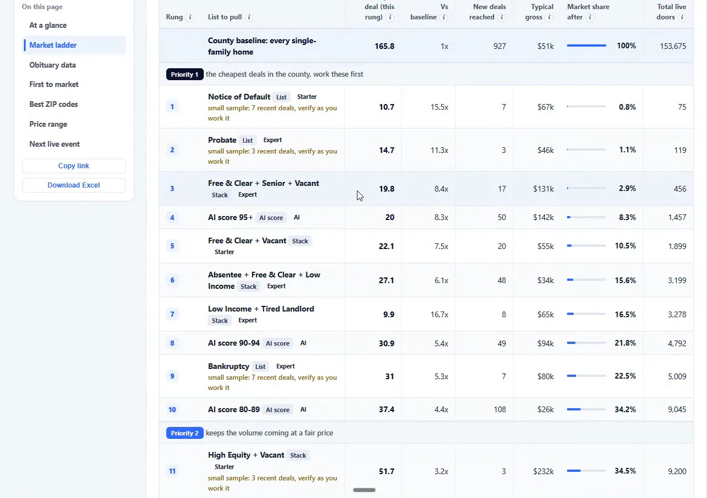The width and height of the screenshot is (707, 498).
Task: Click the Expert tag in the Probate row
Action: tap(273, 140)
